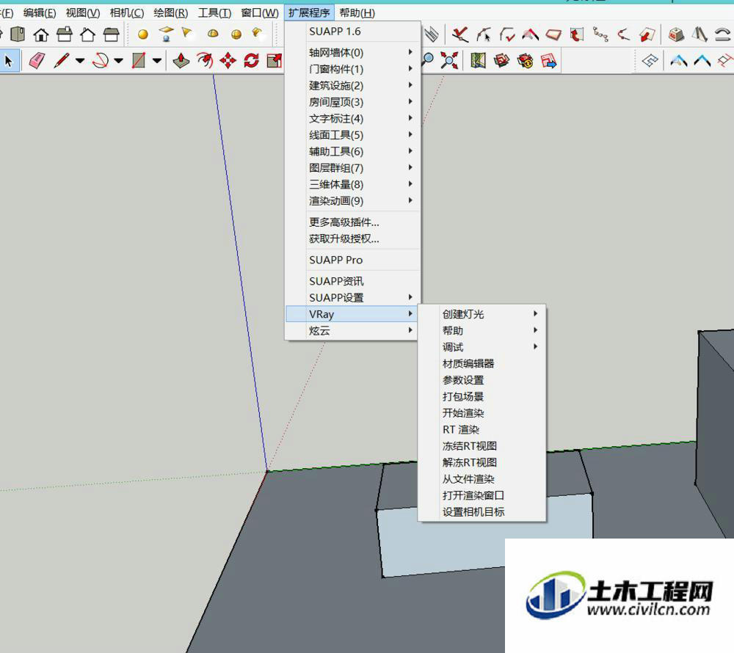Expand the 辅助工具(6) submenu

point(352,152)
